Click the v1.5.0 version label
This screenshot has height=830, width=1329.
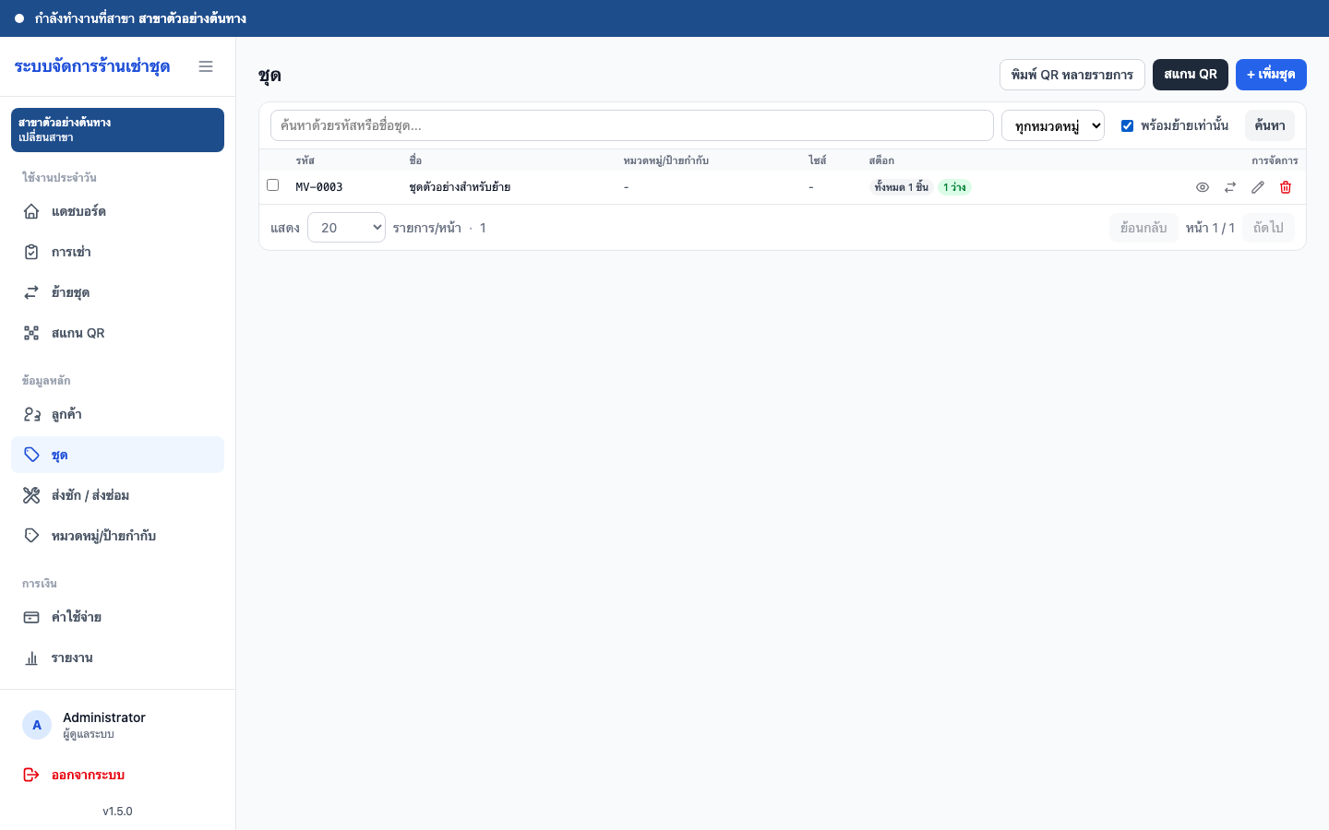pyautogui.click(x=117, y=812)
